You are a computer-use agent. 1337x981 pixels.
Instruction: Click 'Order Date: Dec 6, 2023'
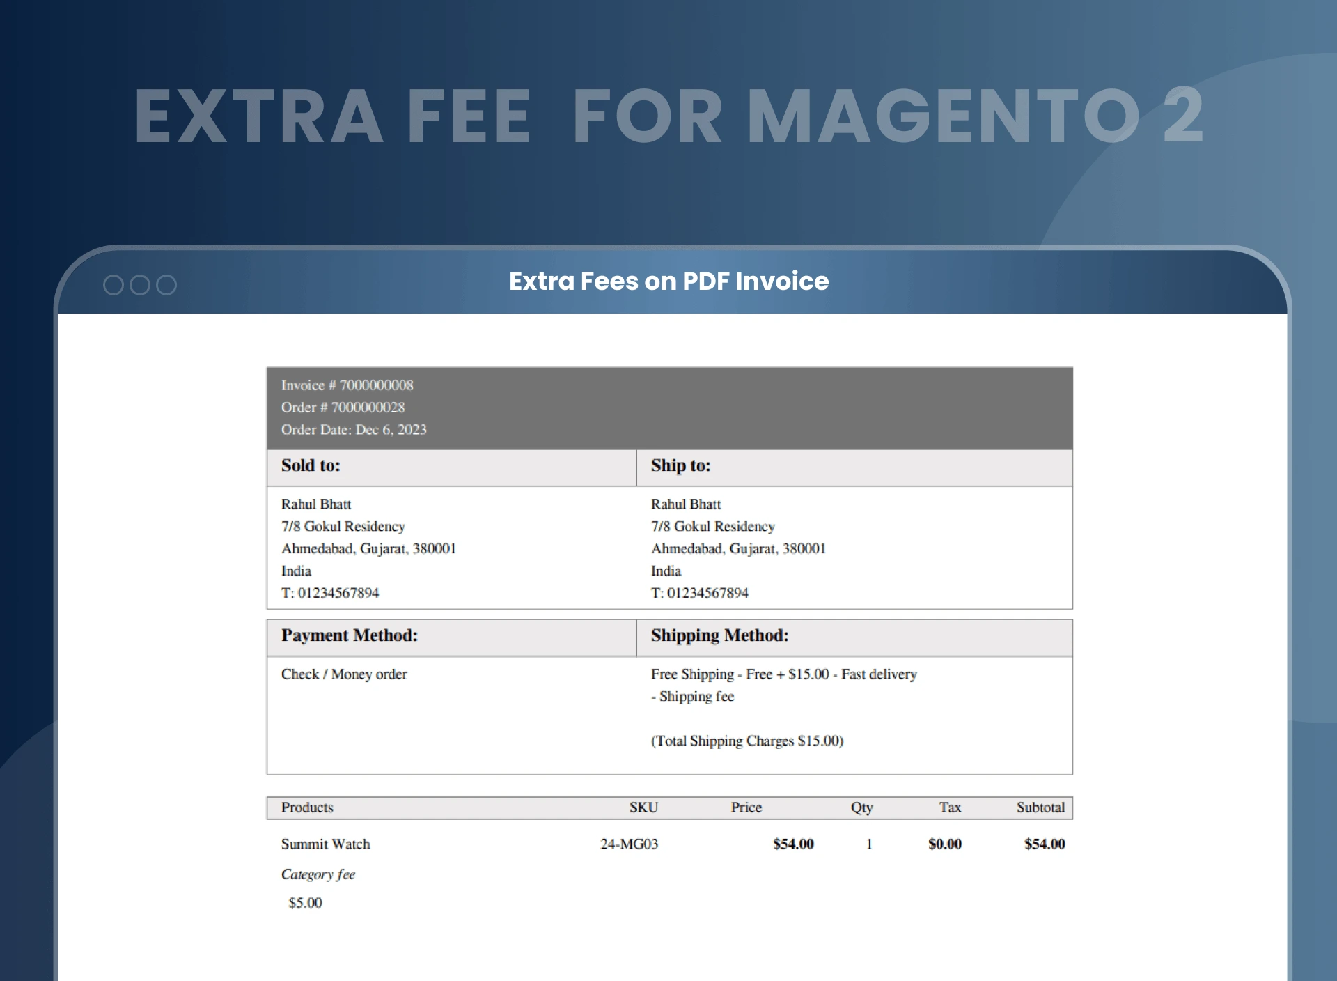tap(354, 430)
